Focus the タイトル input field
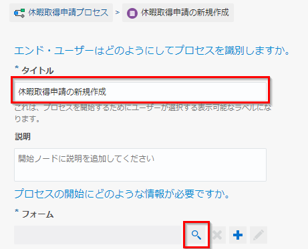The image size is (308, 249). click(140, 91)
